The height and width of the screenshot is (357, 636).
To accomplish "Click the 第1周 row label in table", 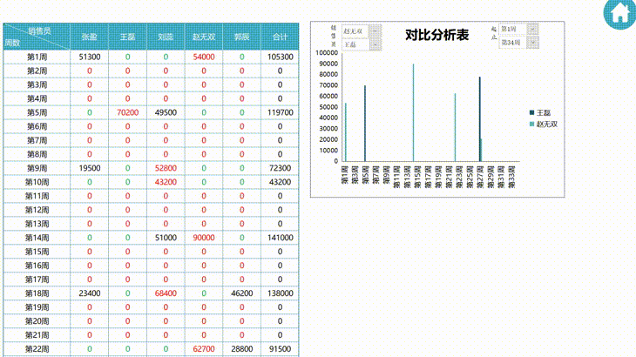I will point(37,57).
